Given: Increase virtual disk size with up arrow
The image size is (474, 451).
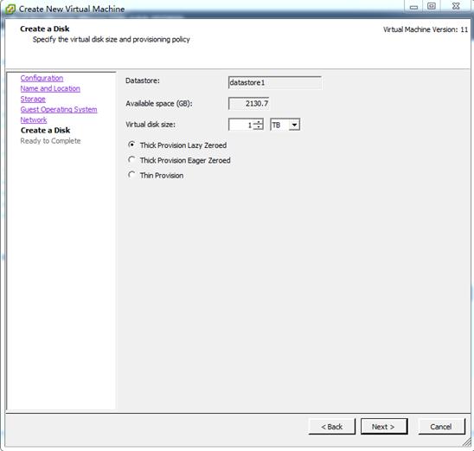Looking at the screenshot, I should click(258, 122).
